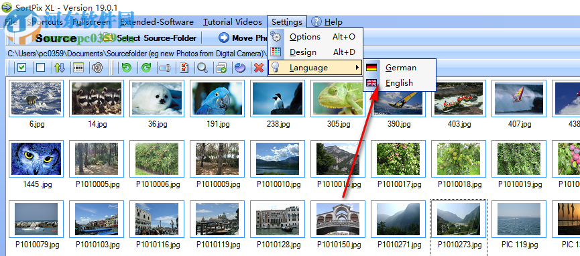Image resolution: width=580 pixels, height=256 pixels.
Task: Rotate right with the clockwise green arrow
Action: pyautogui.click(x=146, y=68)
